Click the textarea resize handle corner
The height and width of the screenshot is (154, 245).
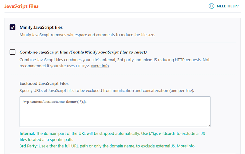pyautogui.click(x=208, y=125)
